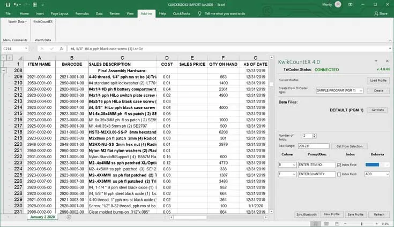Click the Load Profile button
This screenshot has width=394, height=227.
pos(378,80)
